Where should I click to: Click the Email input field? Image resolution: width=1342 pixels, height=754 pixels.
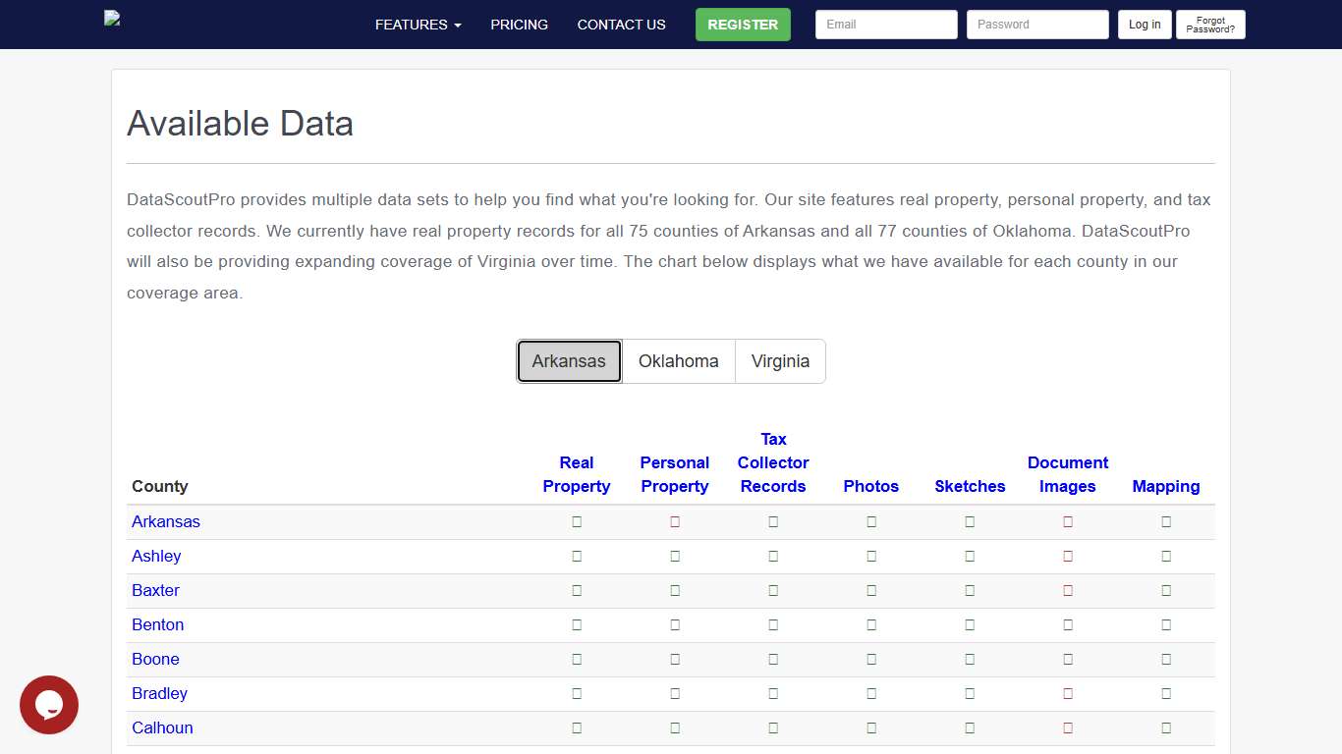pyautogui.click(x=885, y=25)
